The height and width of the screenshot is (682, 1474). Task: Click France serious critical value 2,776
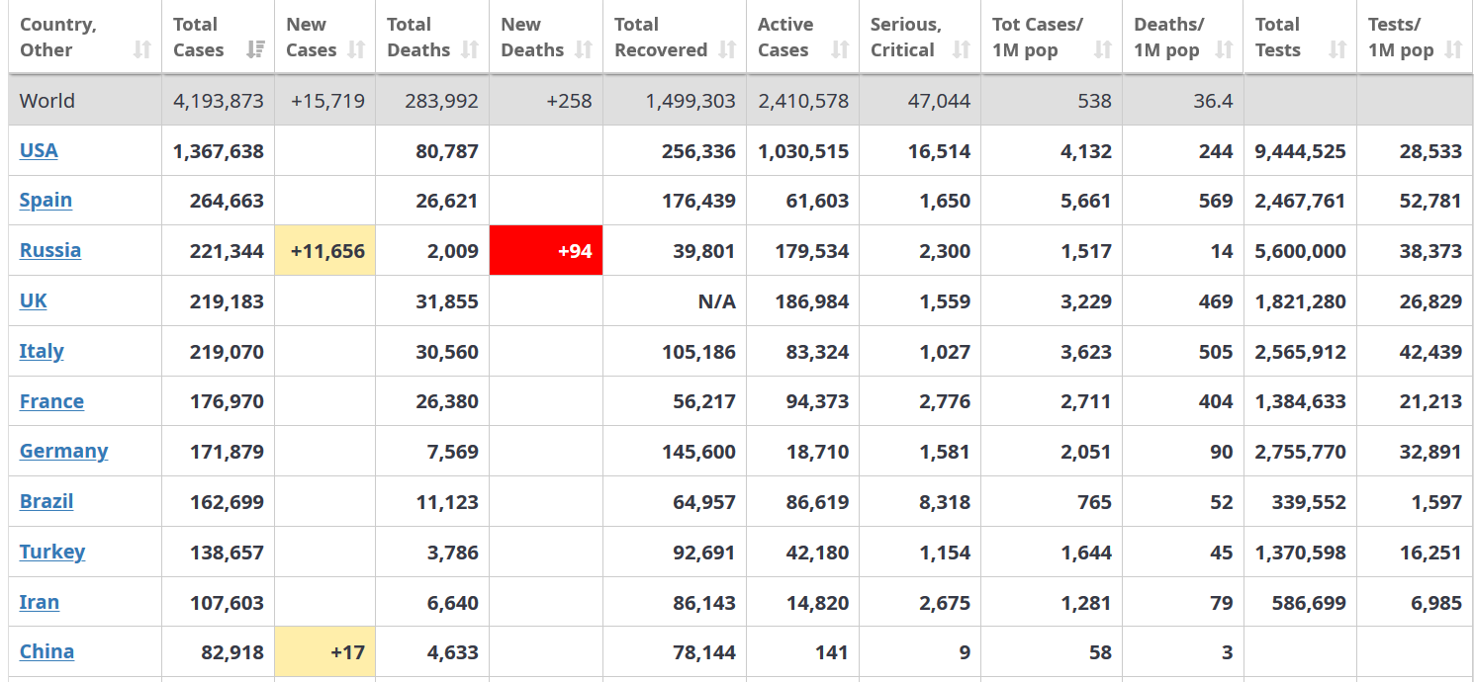[945, 401]
